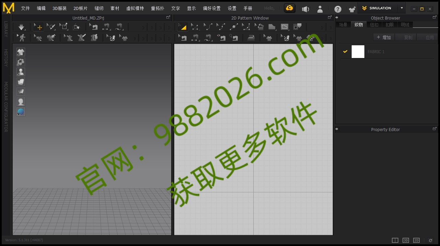This screenshot has height=246, width=440.
Task: Click the white swatch of FABRIC 1
Action: click(x=358, y=51)
